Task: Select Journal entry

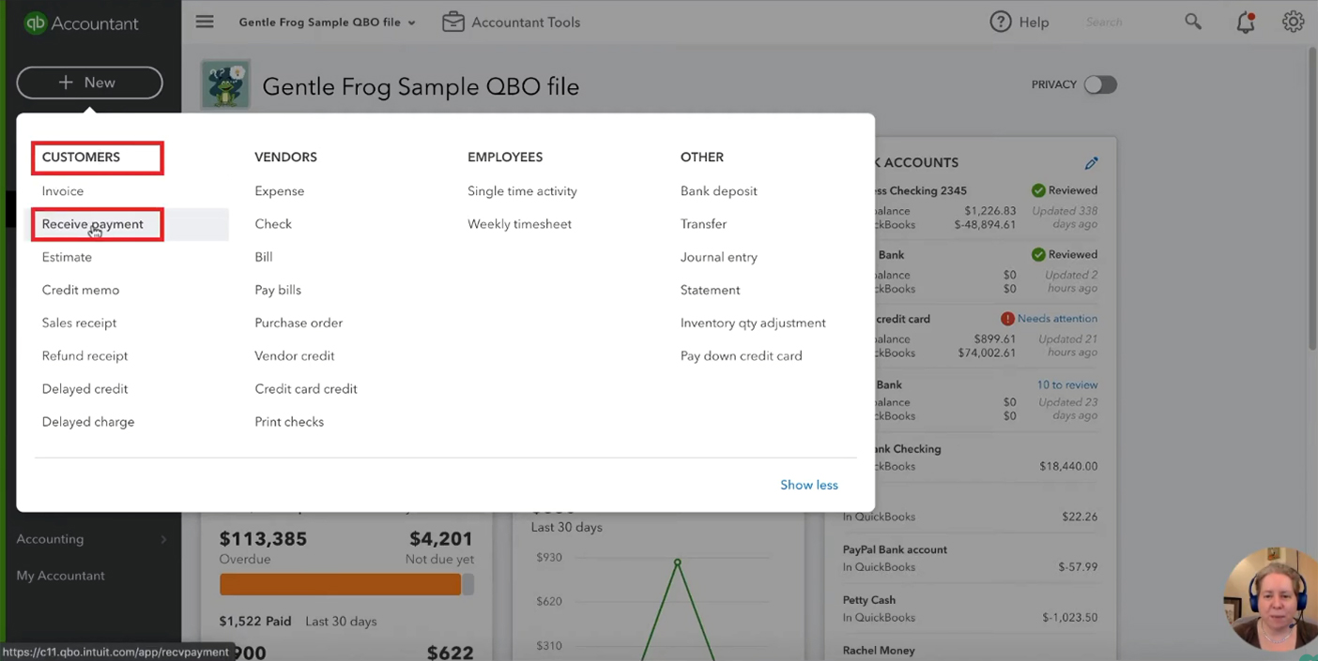Action: point(719,257)
